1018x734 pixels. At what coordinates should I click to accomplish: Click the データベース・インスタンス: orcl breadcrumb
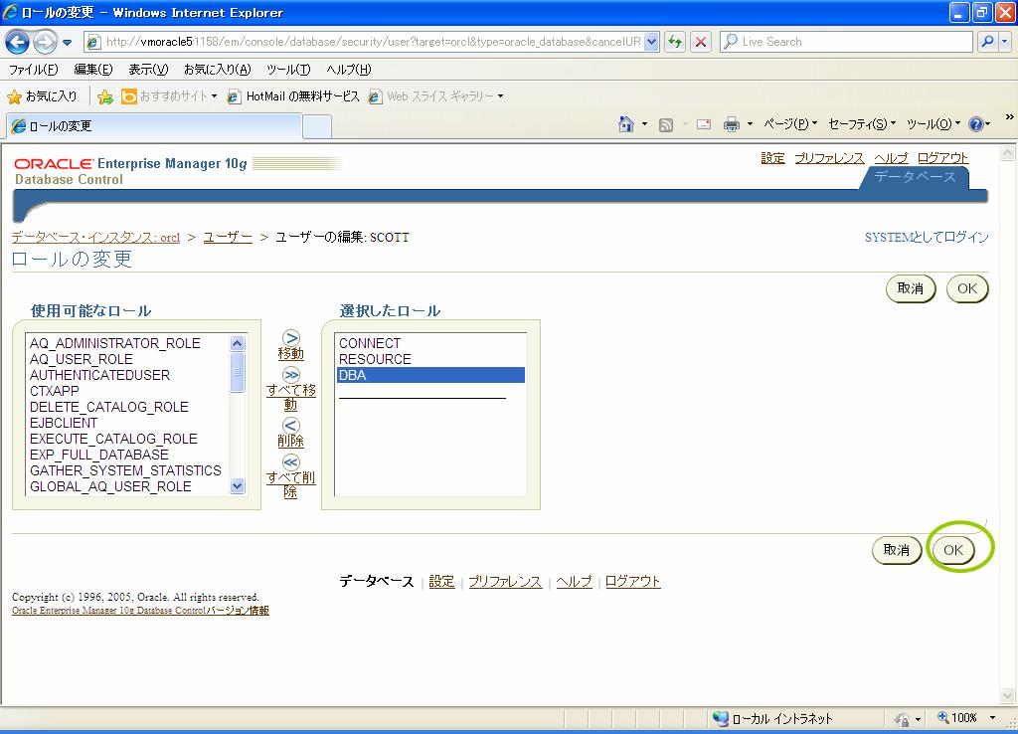coord(95,237)
